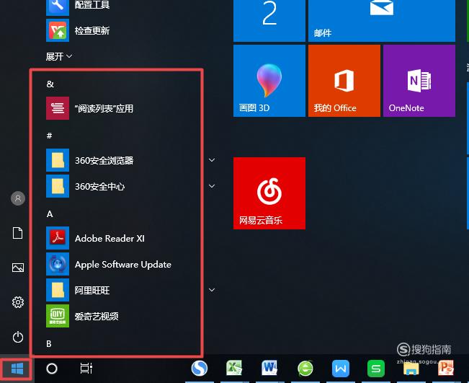Open File Explorer on the taskbar

click(411, 369)
